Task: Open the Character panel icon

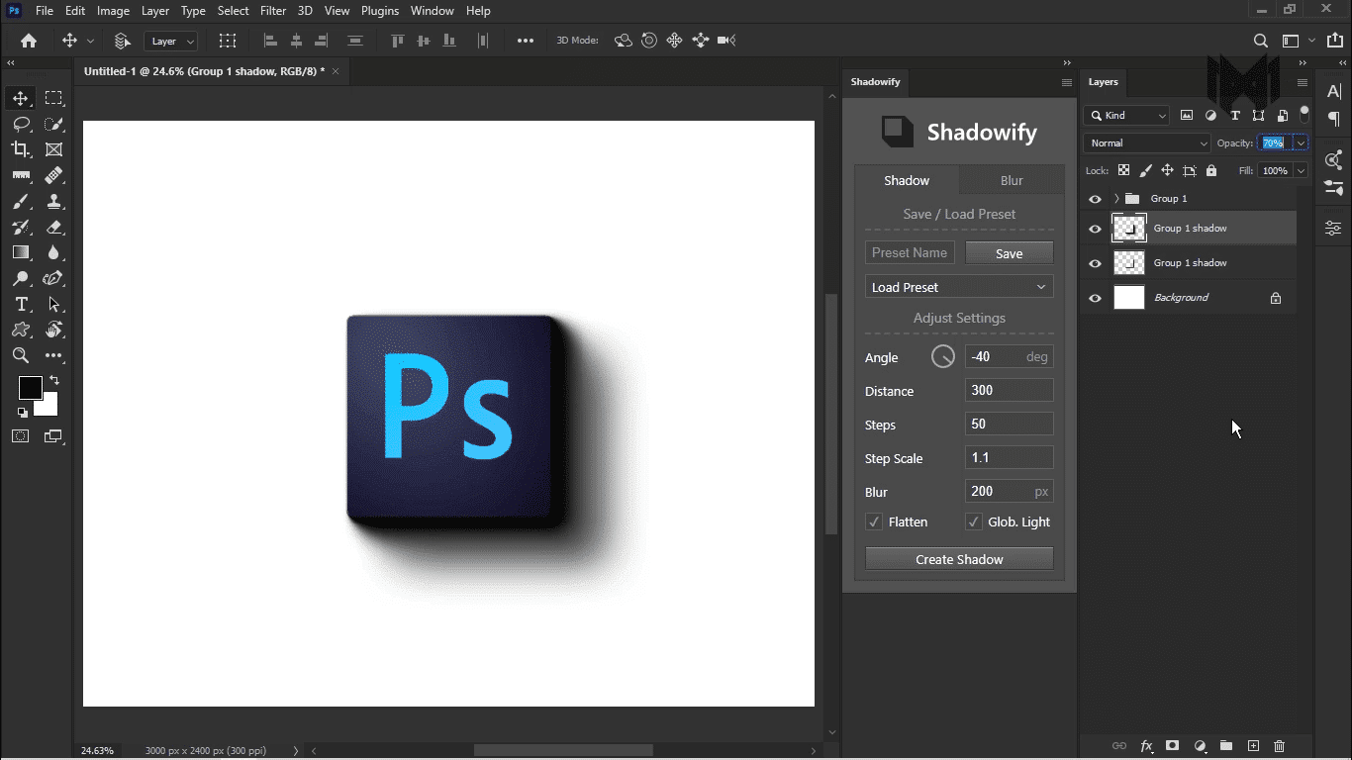Action: pyautogui.click(x=1333, y=92)
